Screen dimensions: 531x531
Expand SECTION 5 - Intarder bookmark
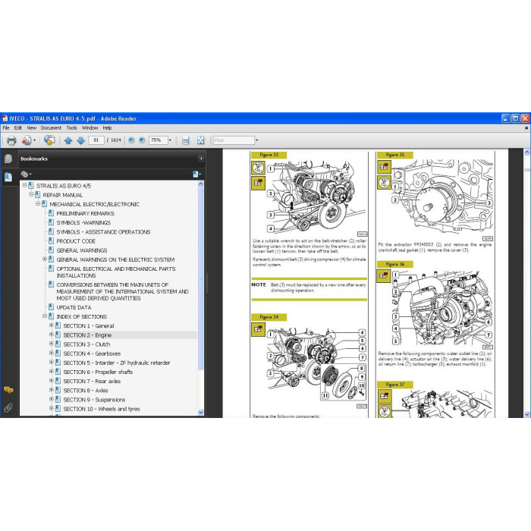click(x=51, y=363)
